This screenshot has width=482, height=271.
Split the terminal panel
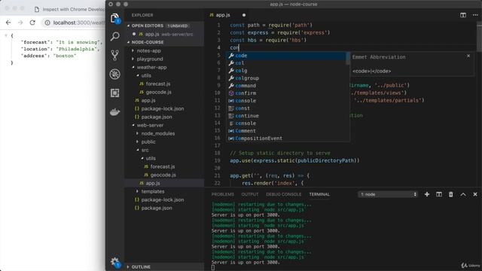[x=438, y=194]
